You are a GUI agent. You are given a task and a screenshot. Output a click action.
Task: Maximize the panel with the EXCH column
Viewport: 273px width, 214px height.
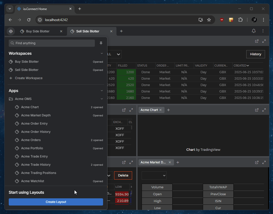pos(131,110)
